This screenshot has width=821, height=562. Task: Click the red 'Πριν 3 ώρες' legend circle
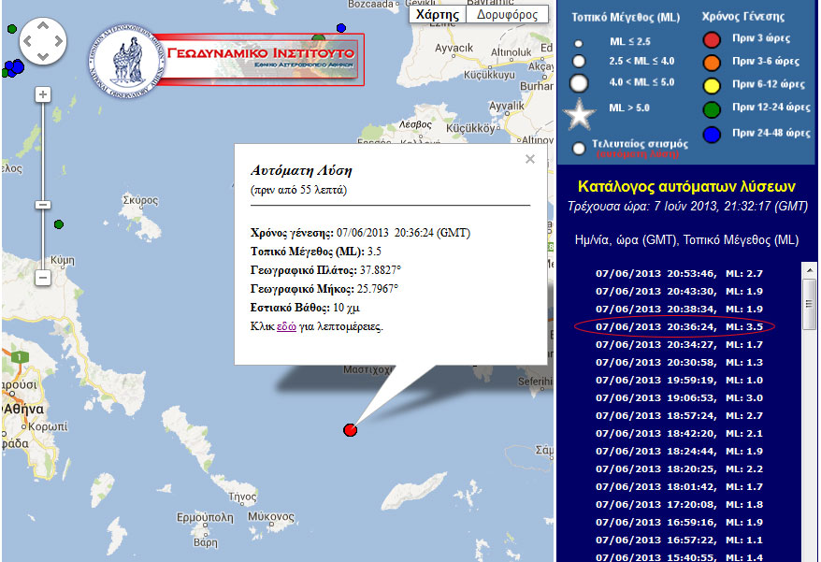click(712, 39)
